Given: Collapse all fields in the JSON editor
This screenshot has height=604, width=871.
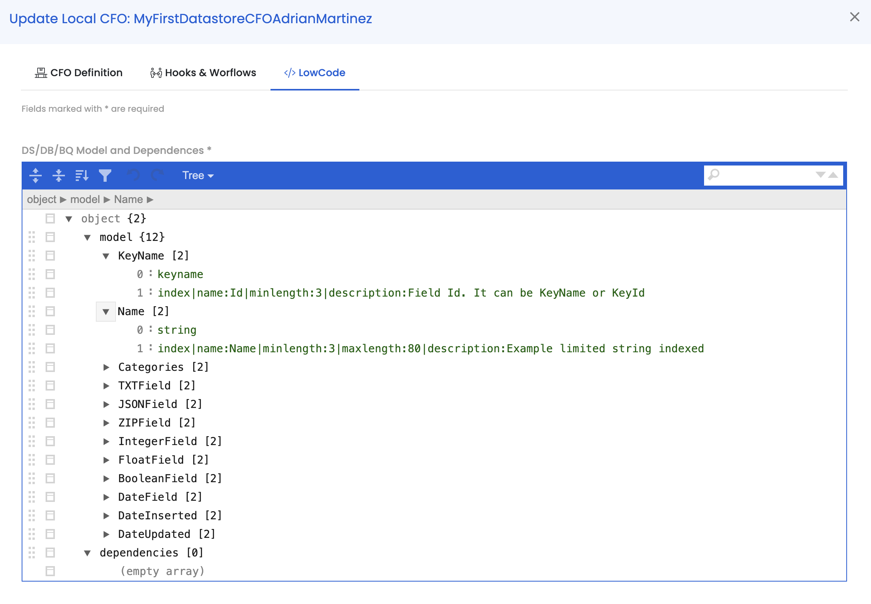Looking at the screenshot, I should click(x=59, y=176).
